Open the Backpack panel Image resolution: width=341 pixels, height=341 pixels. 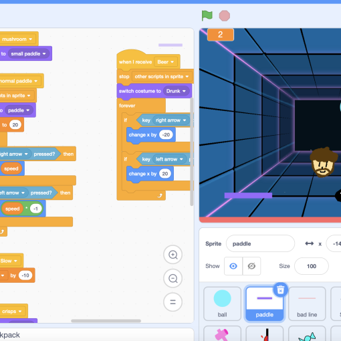[97, 335]
